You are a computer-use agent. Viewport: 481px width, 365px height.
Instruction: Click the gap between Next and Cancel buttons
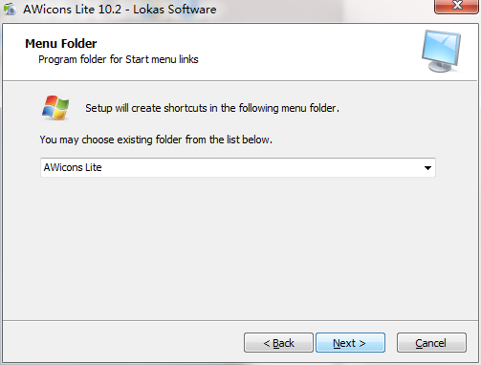click(x=391, y=343)
